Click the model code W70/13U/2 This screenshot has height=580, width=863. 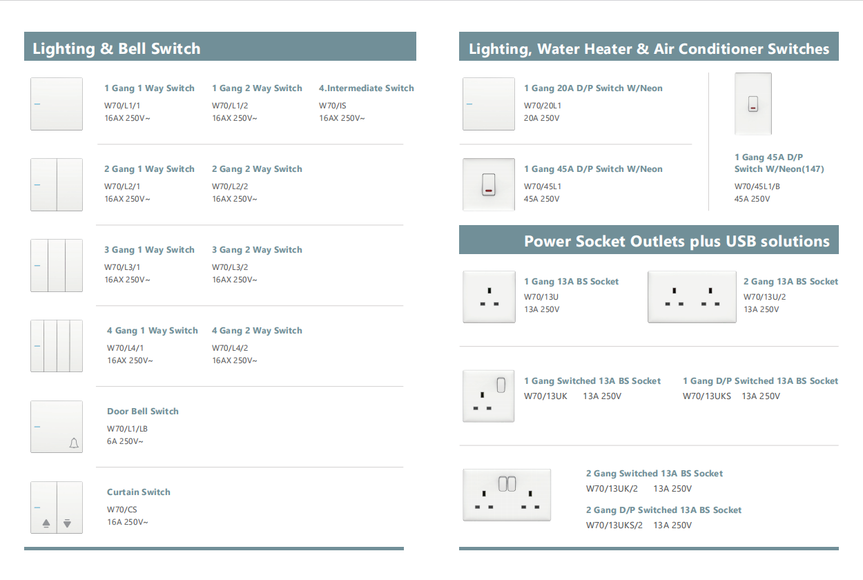click(x=765, y=297)
